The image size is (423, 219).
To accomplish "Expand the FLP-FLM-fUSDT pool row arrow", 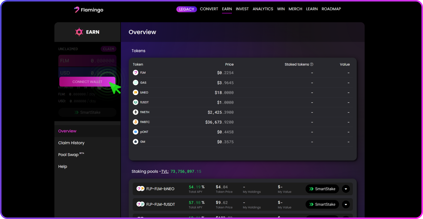I will click(x=346, y=205).
